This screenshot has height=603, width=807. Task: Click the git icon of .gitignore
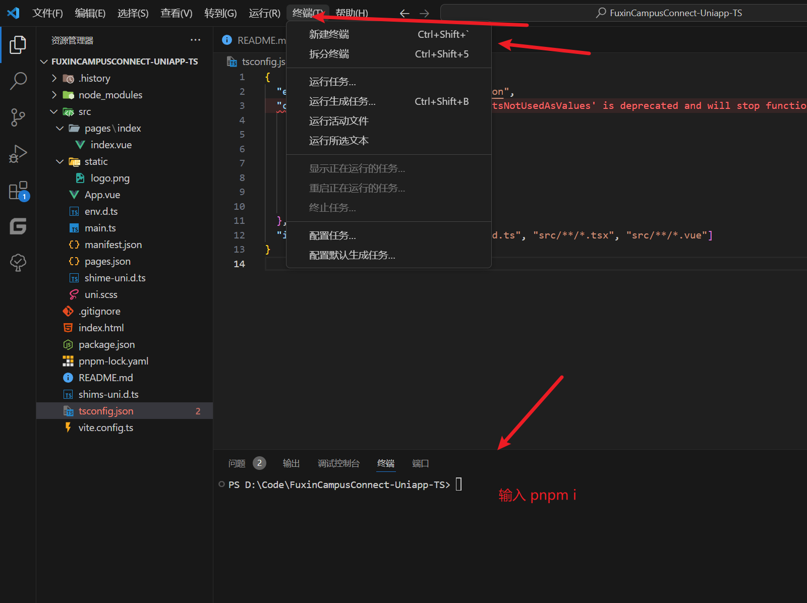click(68, 311)
